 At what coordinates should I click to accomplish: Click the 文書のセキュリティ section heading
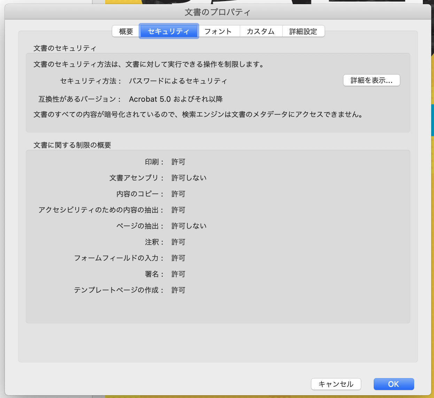click(65, 48)
